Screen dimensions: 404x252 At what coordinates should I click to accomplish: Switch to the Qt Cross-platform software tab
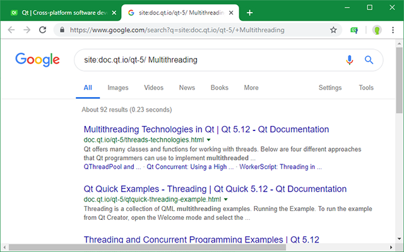[x=61, y=13]
